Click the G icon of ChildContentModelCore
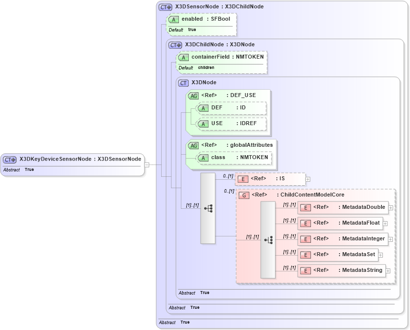The image size is (410, 330). click(x=244, y=195)
